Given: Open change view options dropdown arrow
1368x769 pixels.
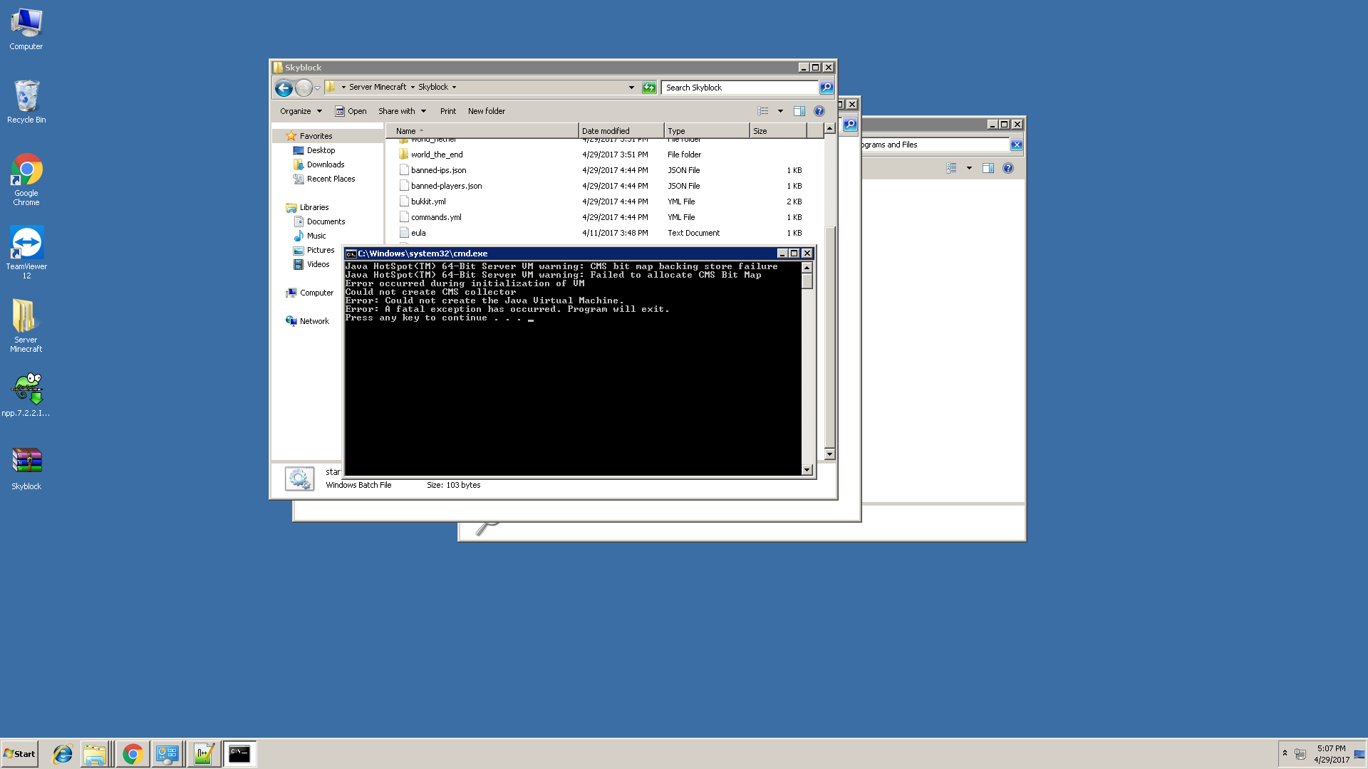Looking at the screenshot, I should pyautogui.click(x=780, y=111).
